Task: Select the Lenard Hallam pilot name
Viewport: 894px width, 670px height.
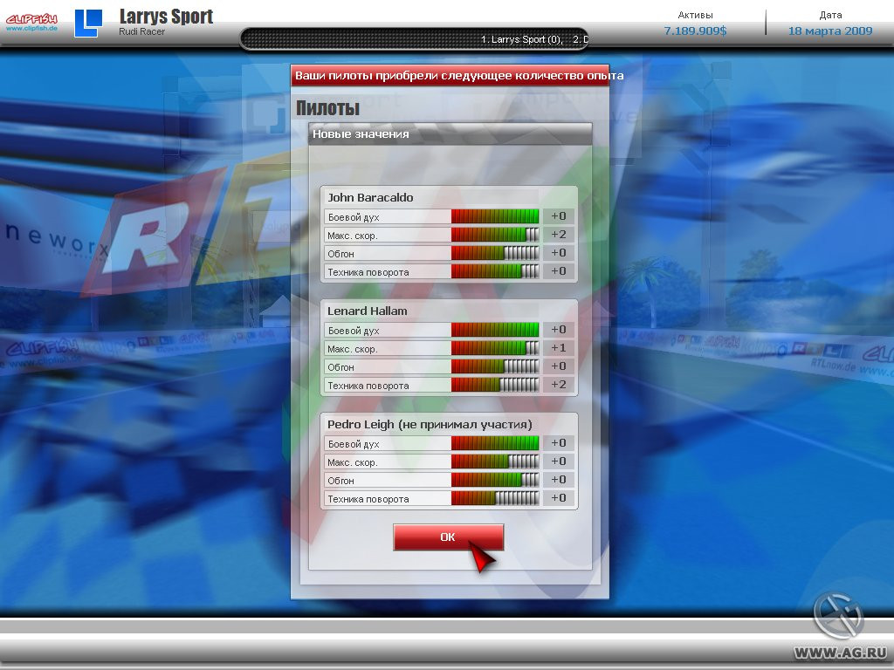Action: 368,311
